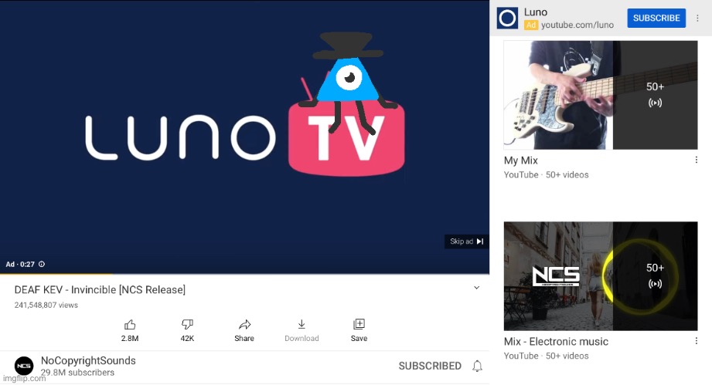The width and height of the screenshot is (712, 385).
Task: Click the Luno channel logo
Action: click(x=507, y=18)
